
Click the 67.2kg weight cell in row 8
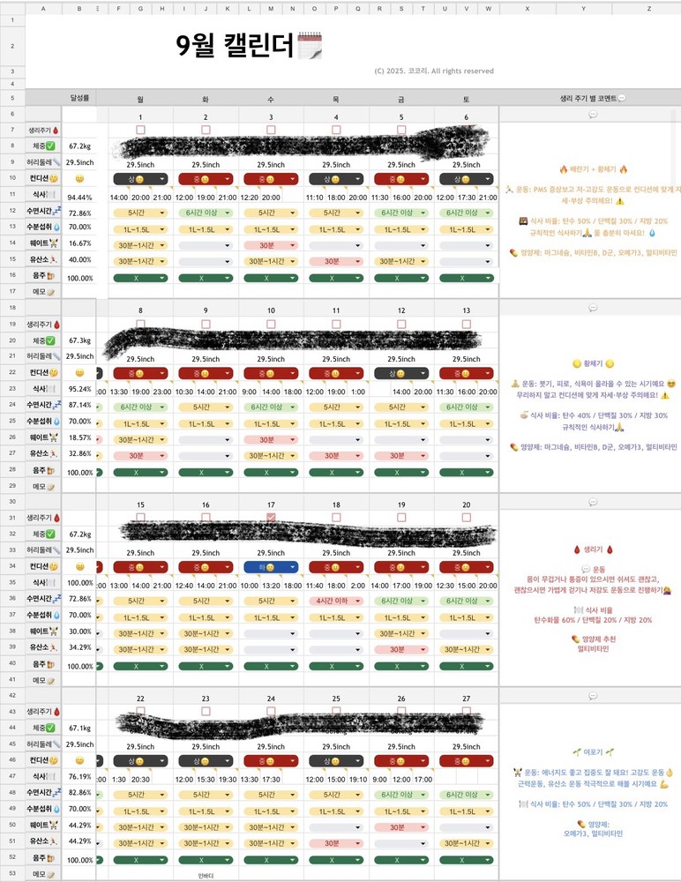(79, 146)
